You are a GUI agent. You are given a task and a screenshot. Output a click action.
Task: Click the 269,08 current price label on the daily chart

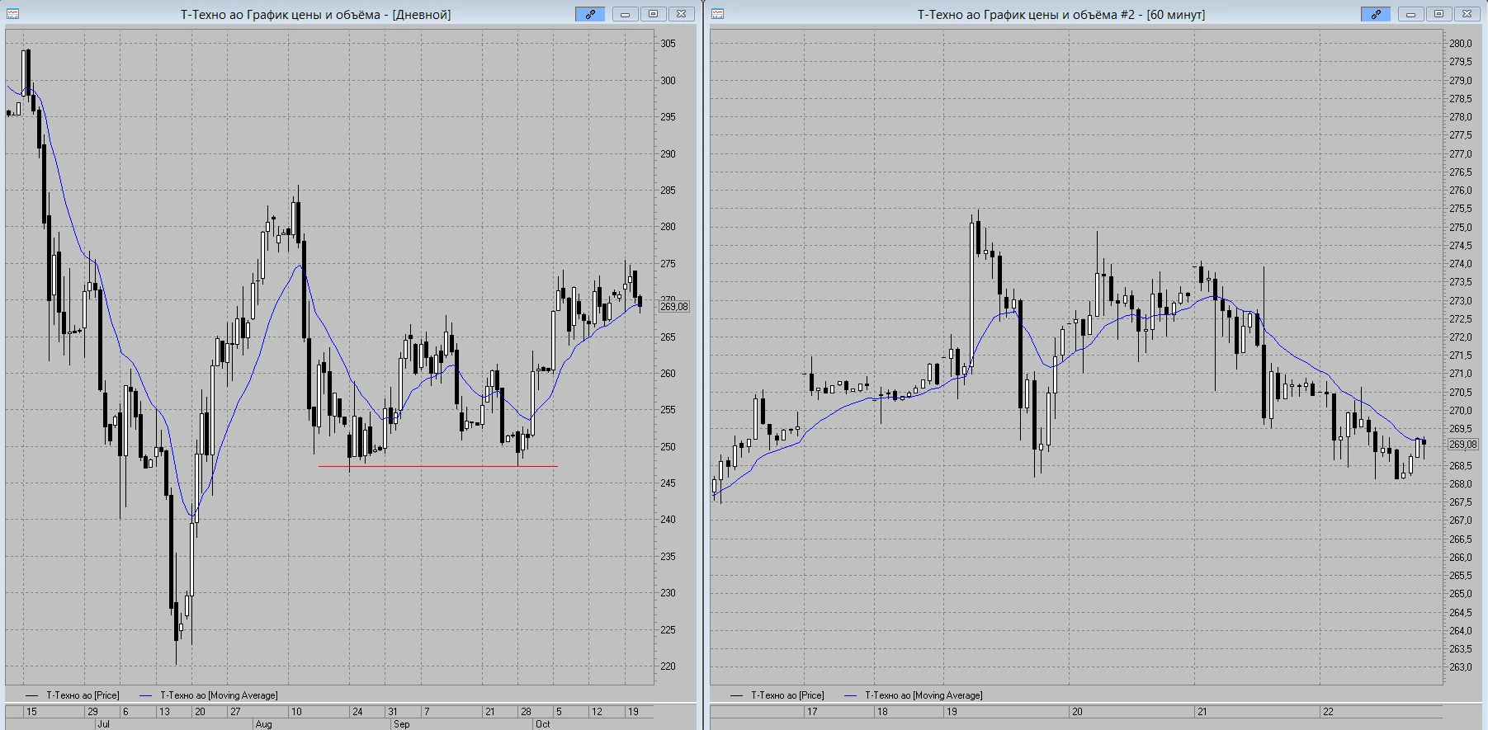coord(673,307)
